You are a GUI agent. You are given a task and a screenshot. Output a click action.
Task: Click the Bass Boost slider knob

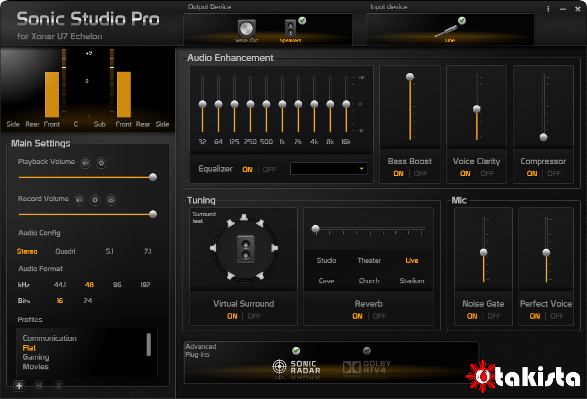[x=410, y=77]
